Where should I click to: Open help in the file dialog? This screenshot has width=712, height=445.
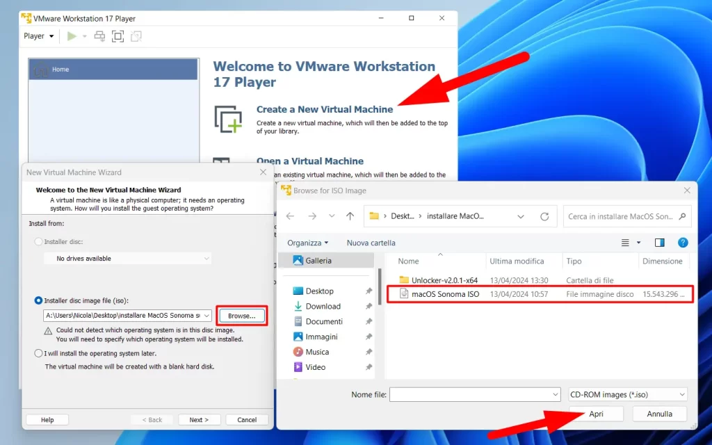[x=683, y=243]
